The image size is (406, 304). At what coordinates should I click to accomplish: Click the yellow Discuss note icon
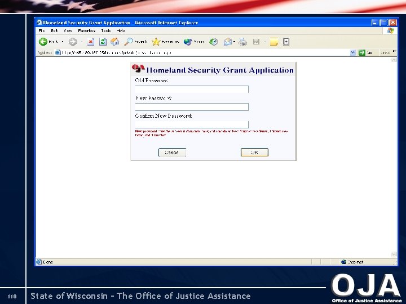(x=273, y=42)
